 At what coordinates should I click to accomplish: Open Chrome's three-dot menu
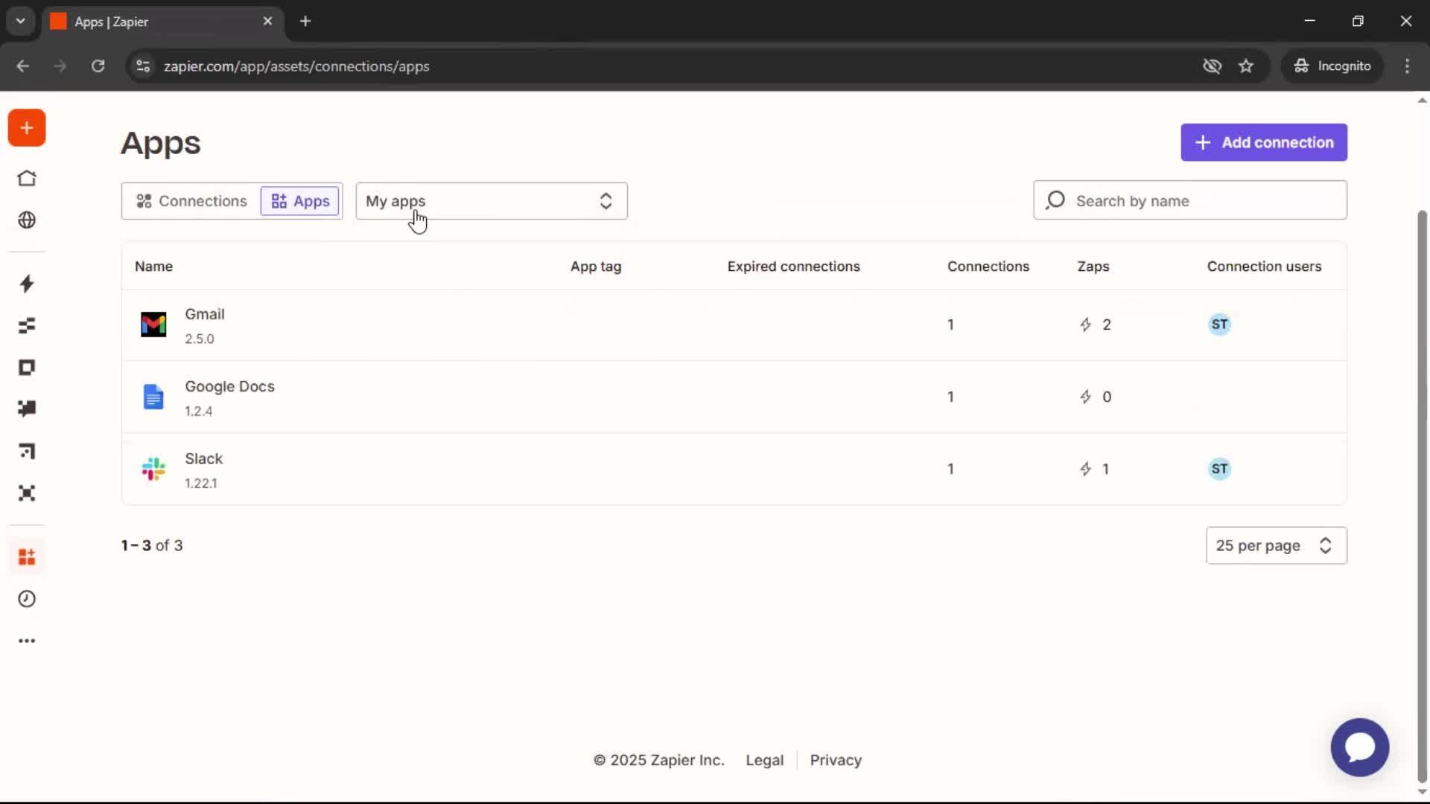click(x=1407, y=66)
